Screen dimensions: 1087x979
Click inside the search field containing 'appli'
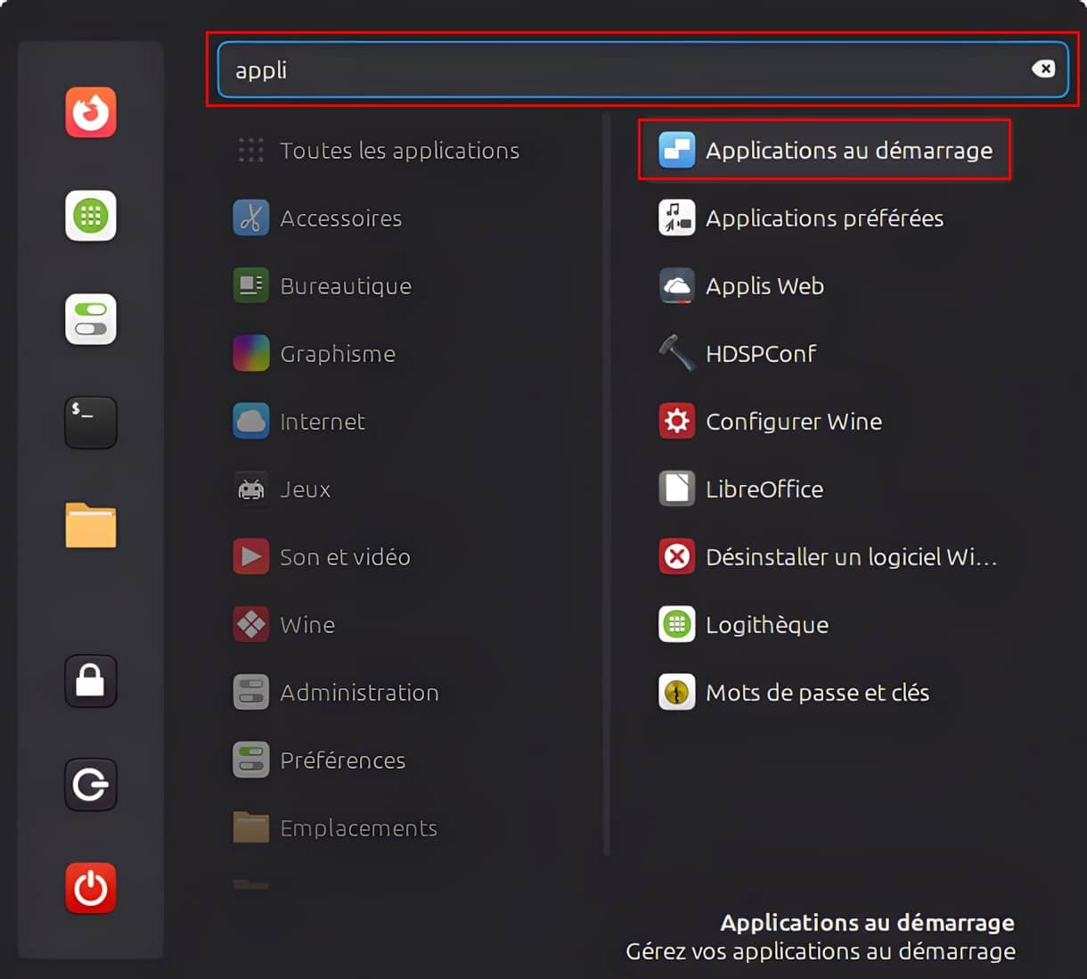[x=624, y=70]
